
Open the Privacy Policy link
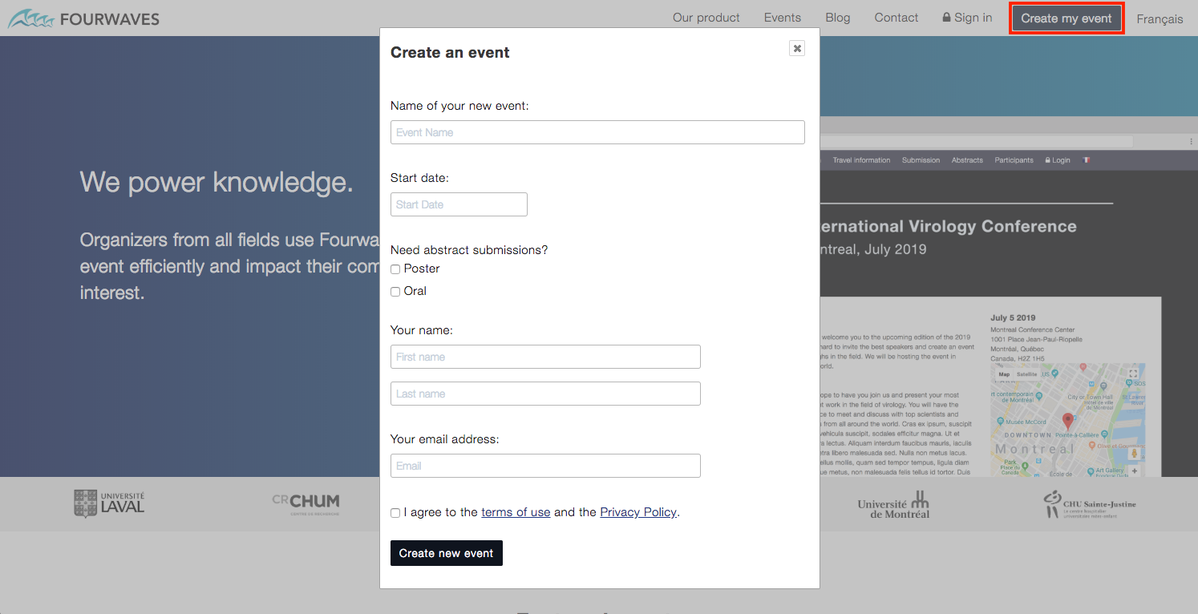[x=637, y=512]
